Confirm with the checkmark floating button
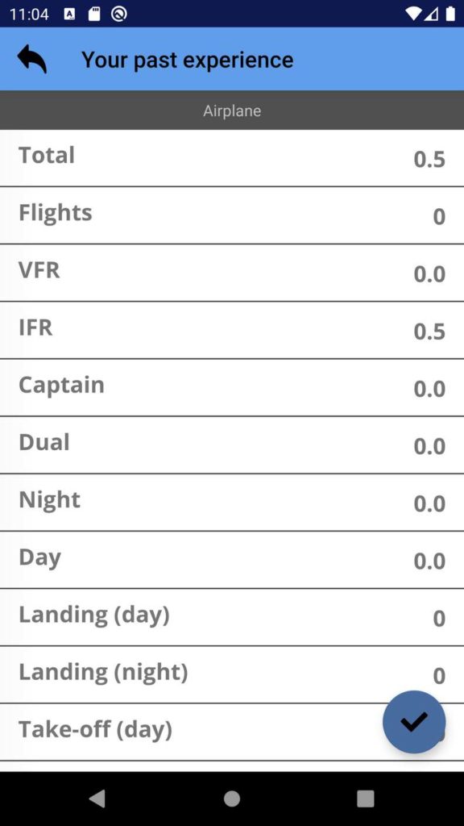Viewport: 464px width, 826px height. click(x=414, y=722)
